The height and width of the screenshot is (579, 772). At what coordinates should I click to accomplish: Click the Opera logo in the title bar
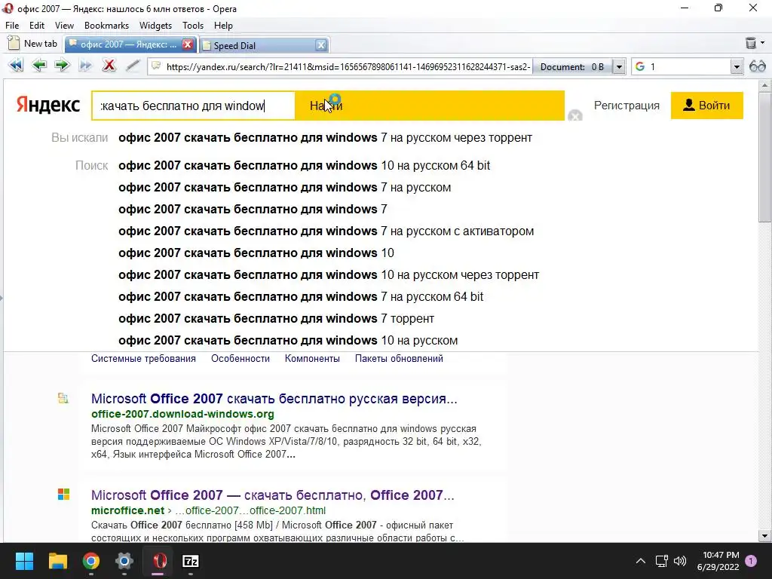pos(8,8)
